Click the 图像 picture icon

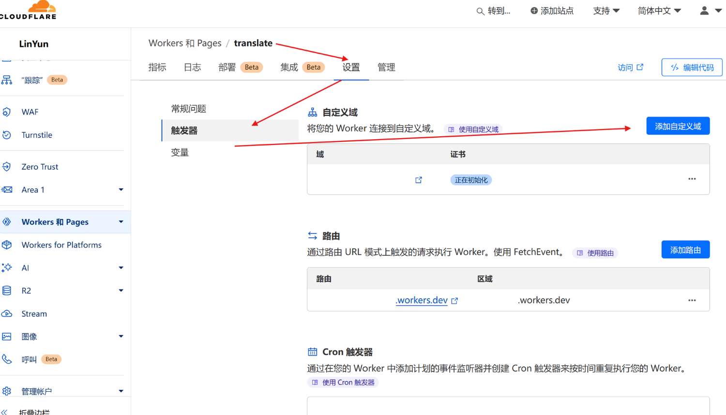tap(7, 336)
